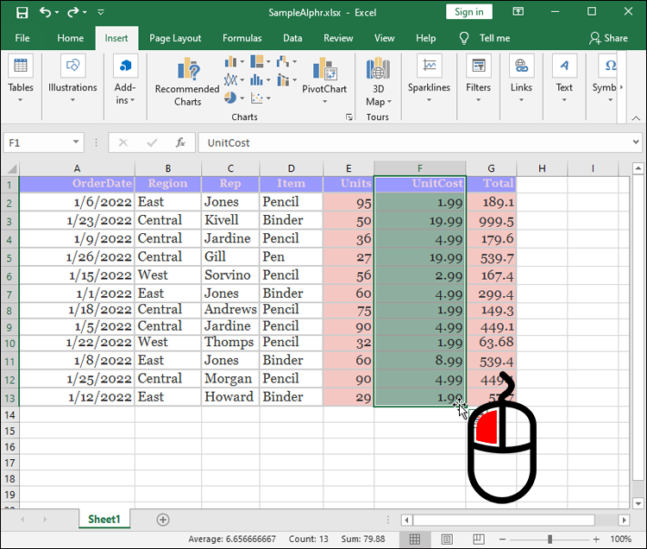Expand the formula bar with the arrow
647x549 pixels.
(x=636, y=142)
